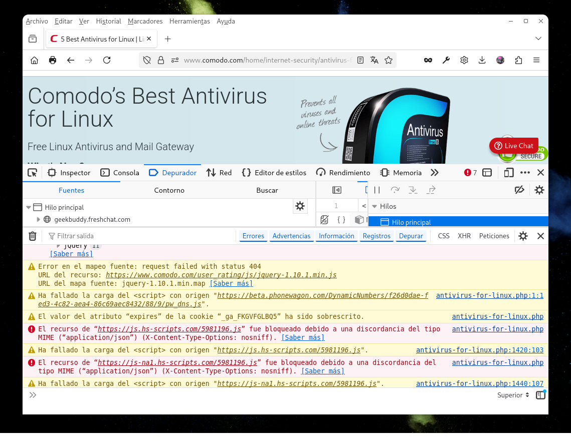Select the Contorno sources tab

pyautogui.click(x=169, y=190)
